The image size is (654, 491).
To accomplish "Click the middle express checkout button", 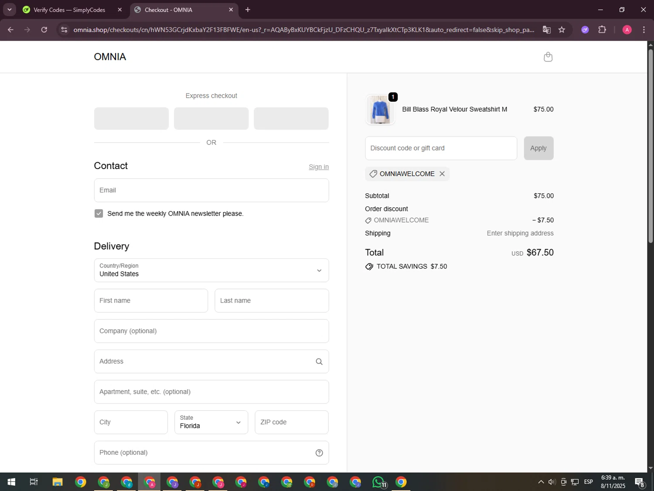I will (x=211, y=118).
